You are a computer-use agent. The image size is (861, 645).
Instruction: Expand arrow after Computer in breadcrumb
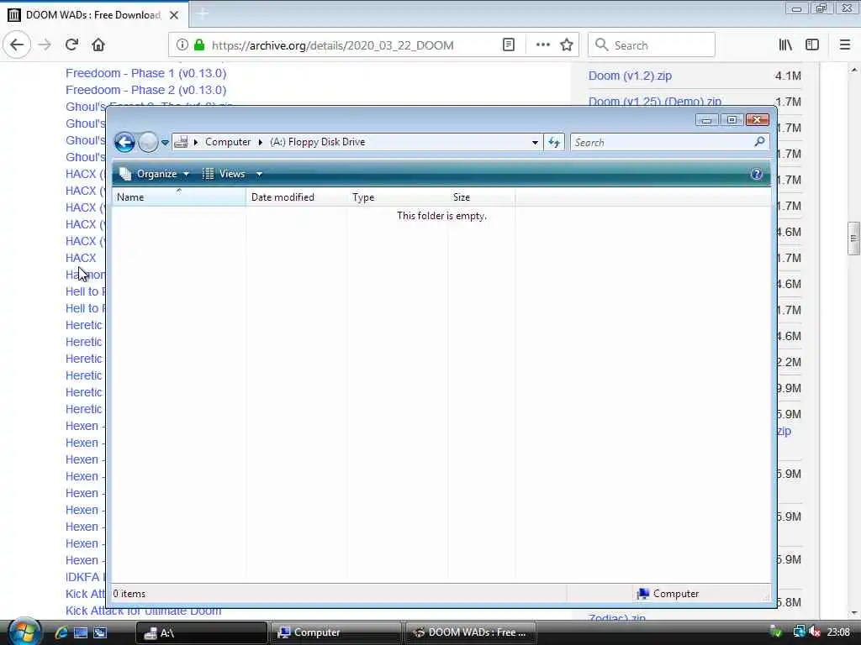coord(261,143)
